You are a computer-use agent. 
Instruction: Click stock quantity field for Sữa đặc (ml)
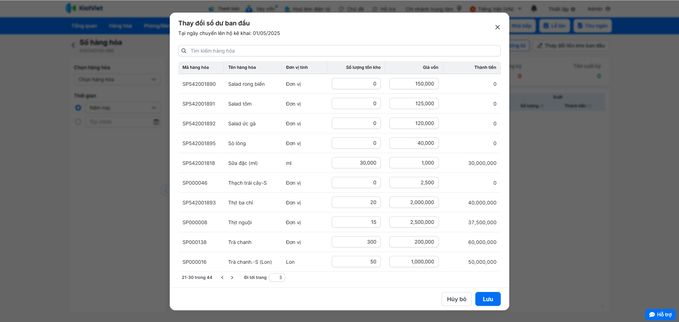[x=356, y=163]
